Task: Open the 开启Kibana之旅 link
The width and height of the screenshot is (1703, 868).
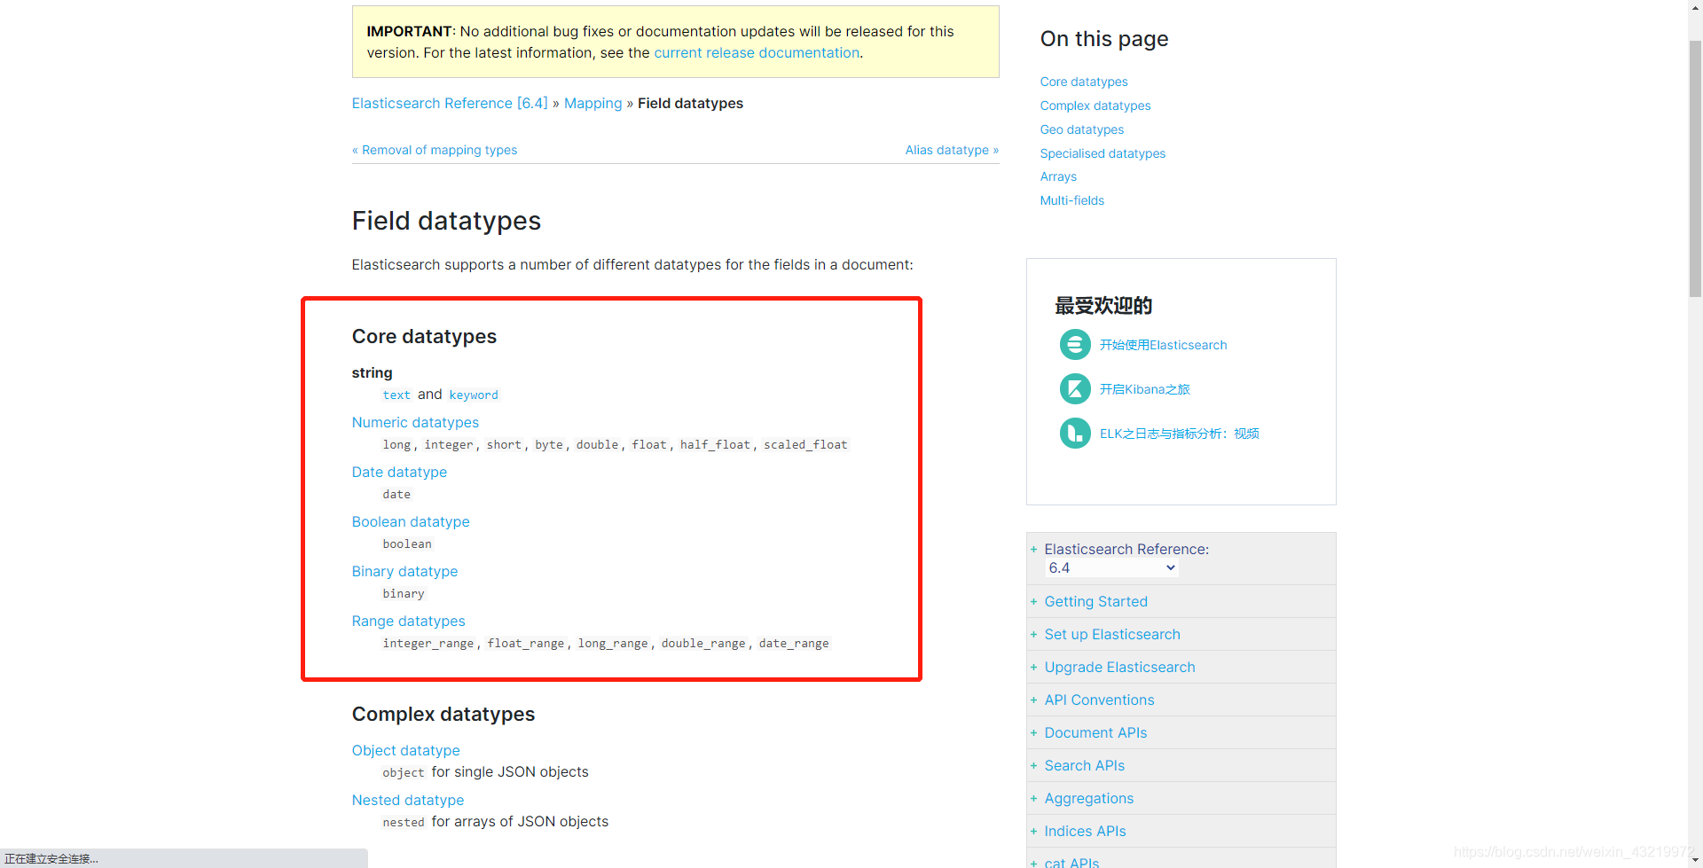Action: point(1144,389)
